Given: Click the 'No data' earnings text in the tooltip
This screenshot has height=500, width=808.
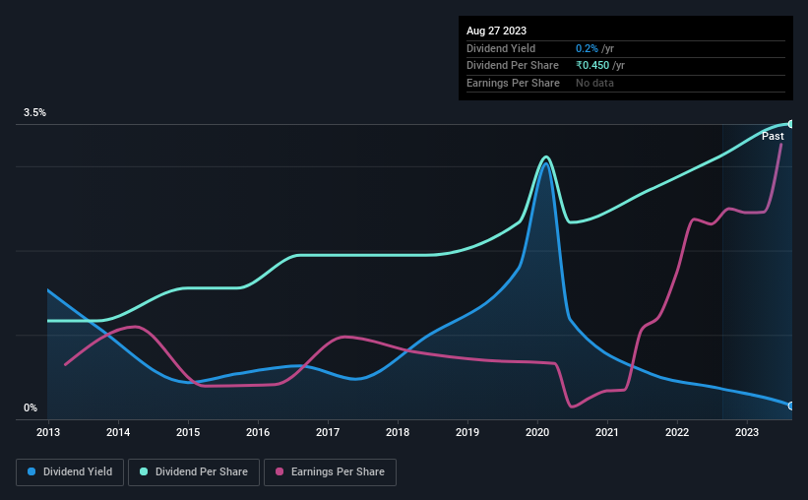Looking at the screenshot, I should pyautogui.click(x=595, y=83).
